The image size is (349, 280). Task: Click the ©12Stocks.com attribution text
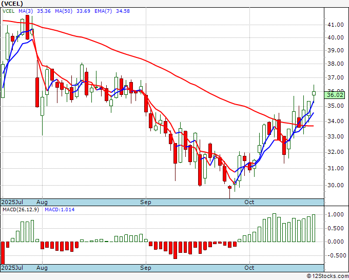point(327,276)
